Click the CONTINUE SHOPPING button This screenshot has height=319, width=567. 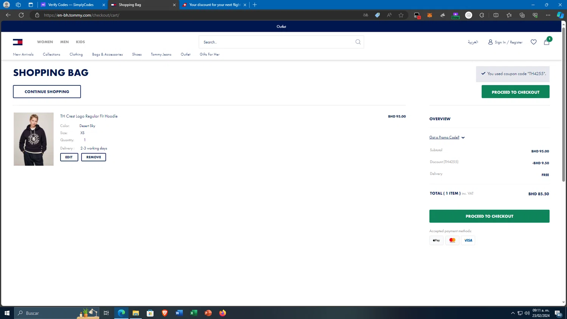(x=47, y=91)
